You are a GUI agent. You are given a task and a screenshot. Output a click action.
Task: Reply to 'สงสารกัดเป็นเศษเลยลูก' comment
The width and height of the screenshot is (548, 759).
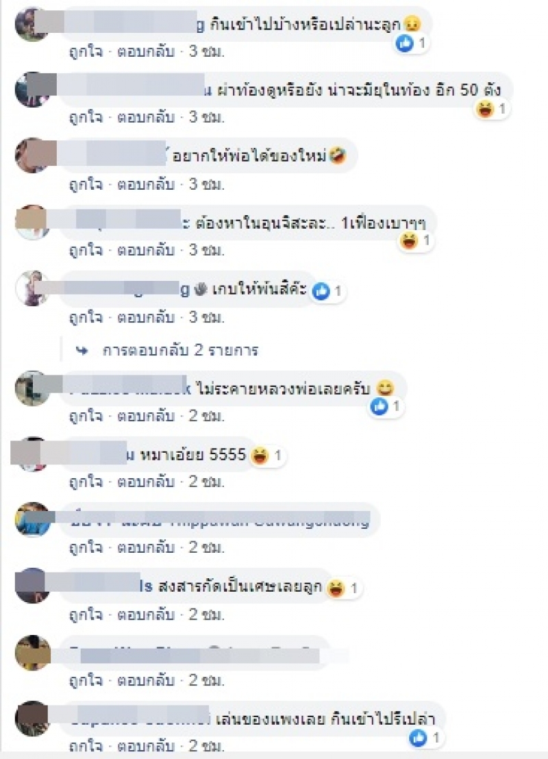tap(146, 614)
